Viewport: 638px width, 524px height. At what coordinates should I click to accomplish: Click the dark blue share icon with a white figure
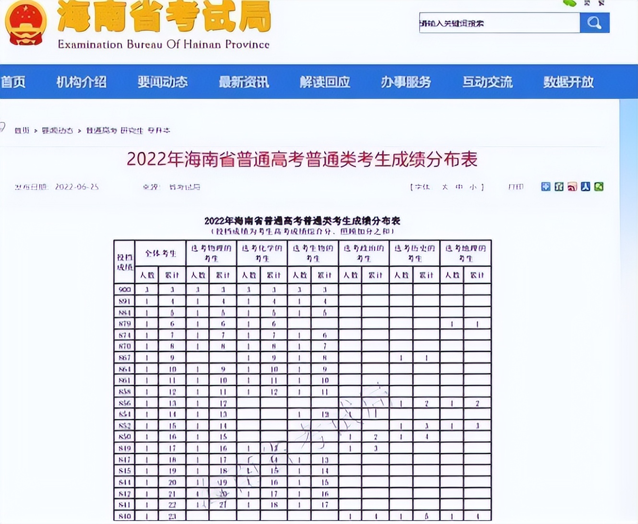coord(586,187)
